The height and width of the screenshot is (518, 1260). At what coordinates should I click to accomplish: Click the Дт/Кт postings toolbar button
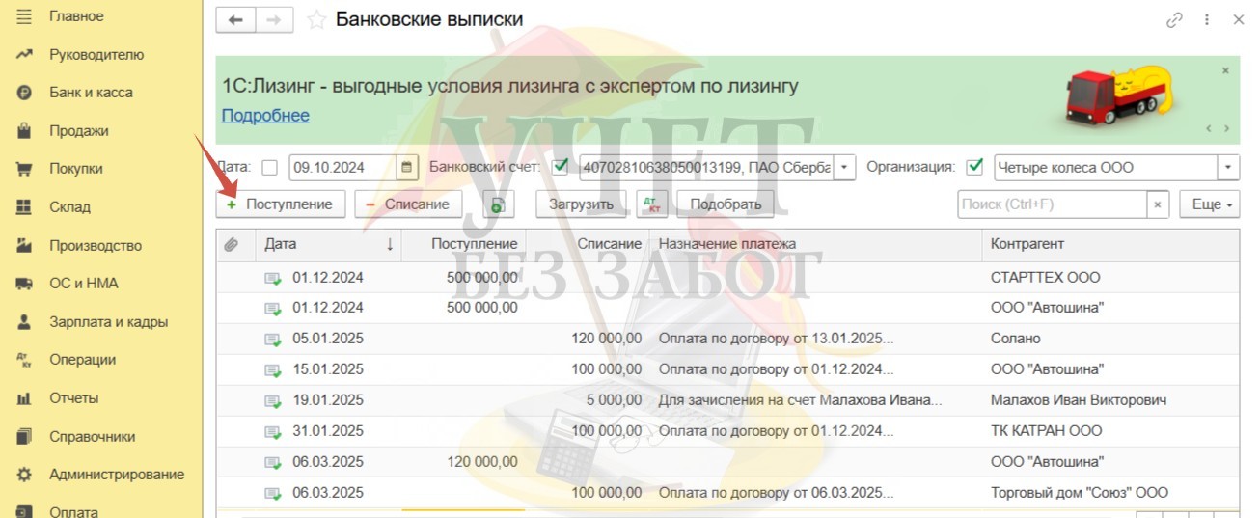[x=652, y=204]
